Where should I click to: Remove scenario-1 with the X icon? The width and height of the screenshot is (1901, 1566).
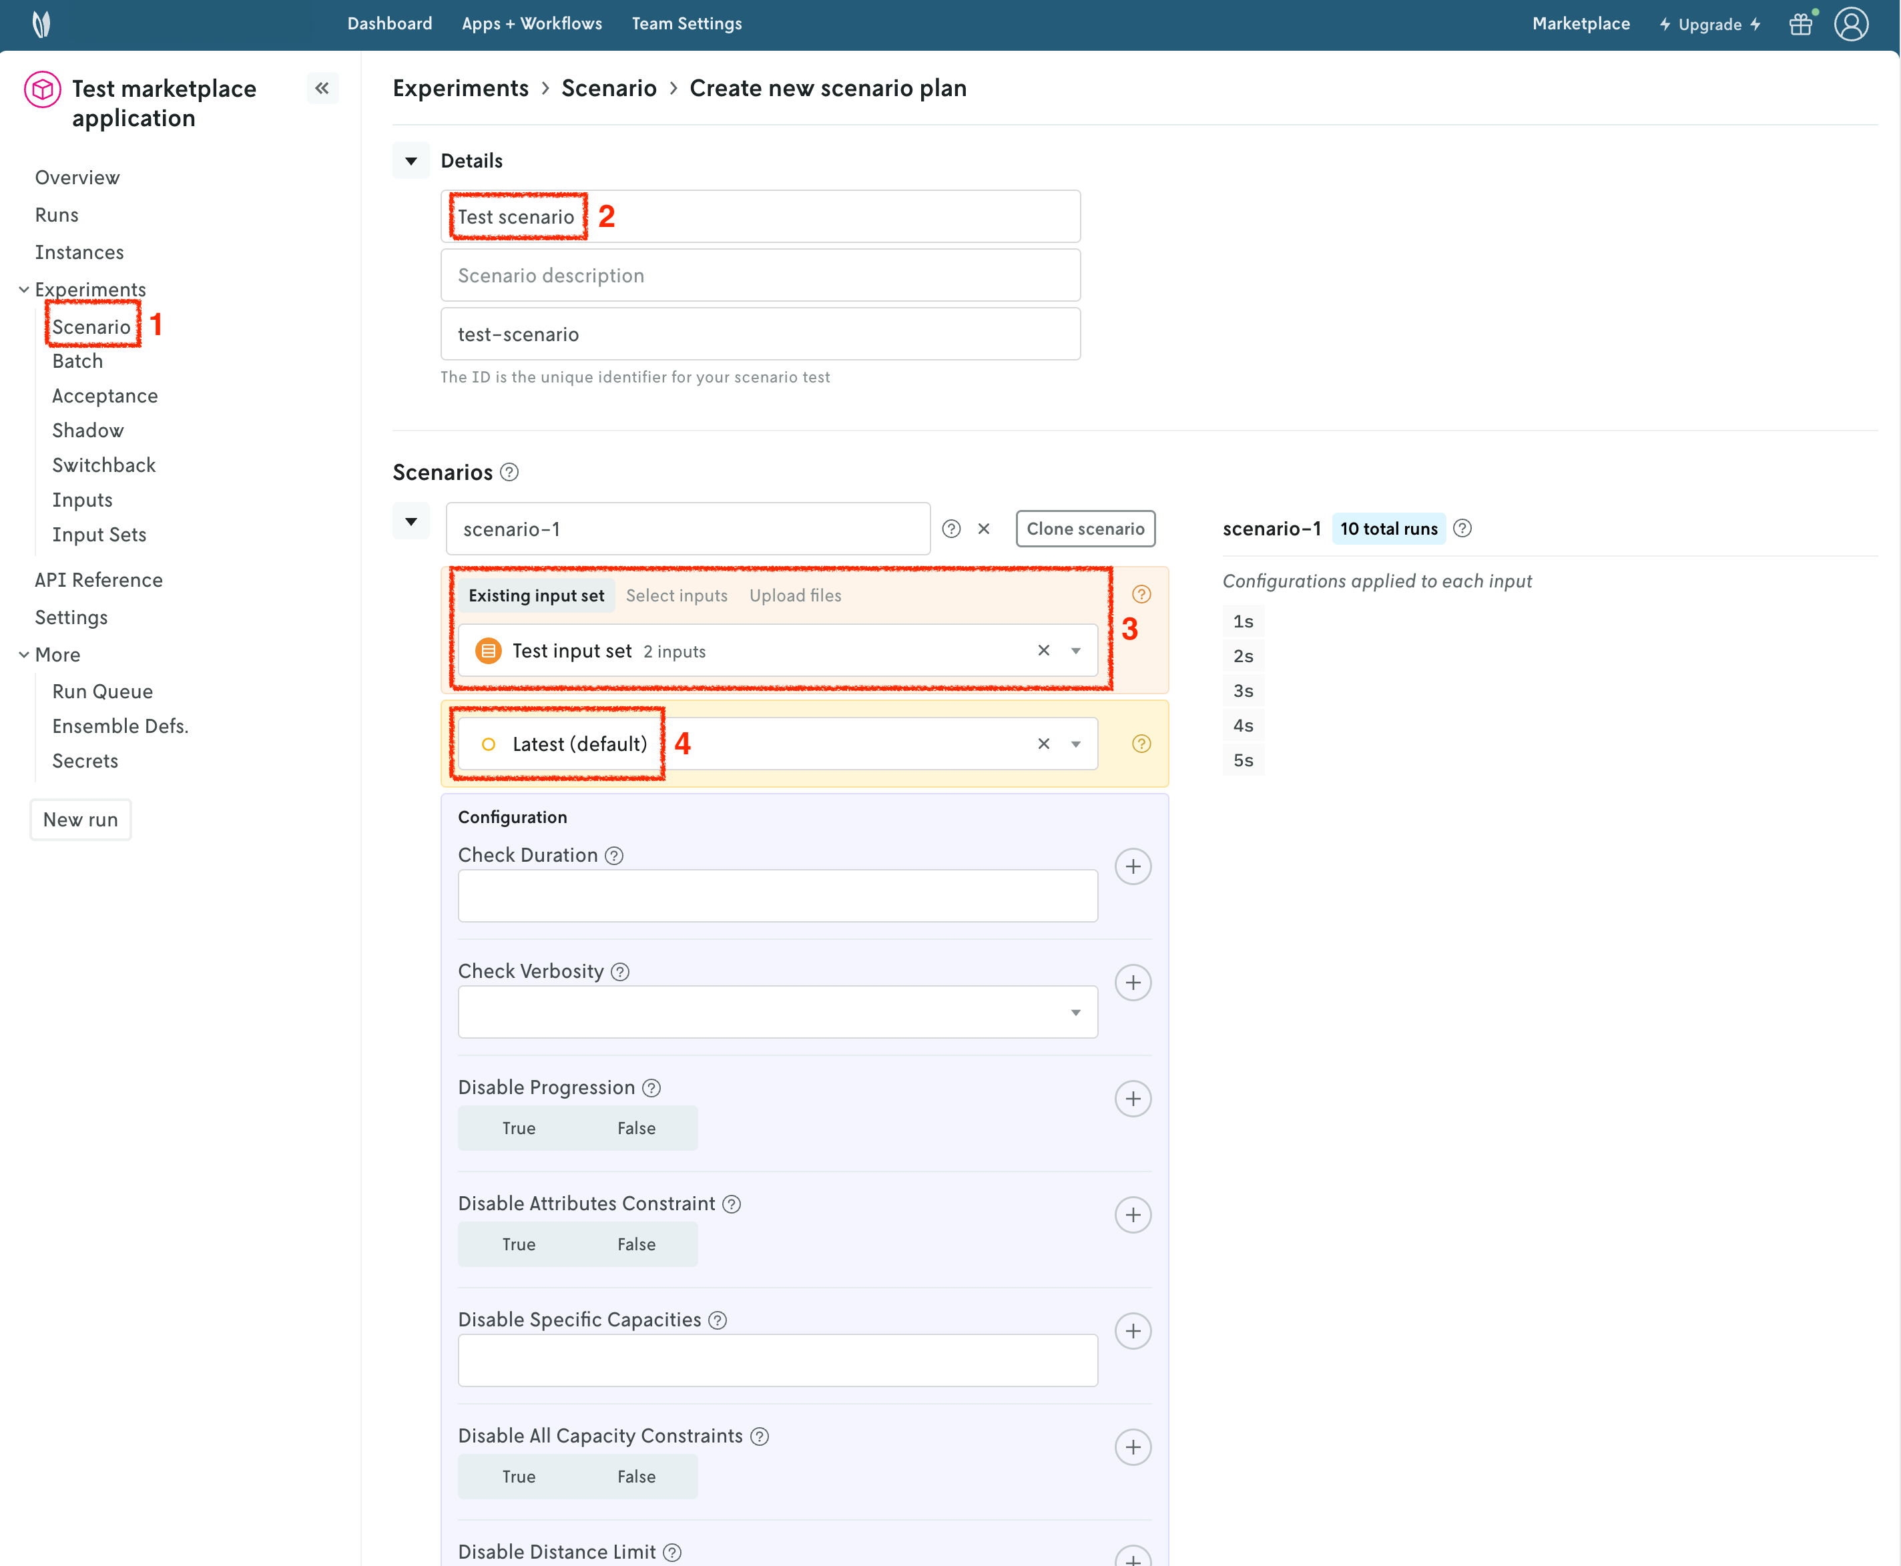click(x=984, y=529)
